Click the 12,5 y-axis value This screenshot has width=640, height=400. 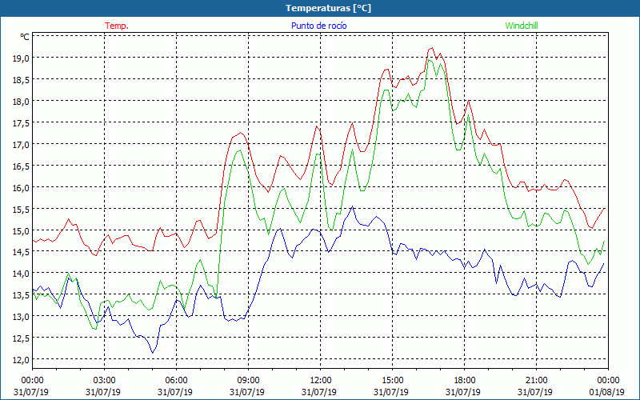pyautogui.click(x=21, y=338)
